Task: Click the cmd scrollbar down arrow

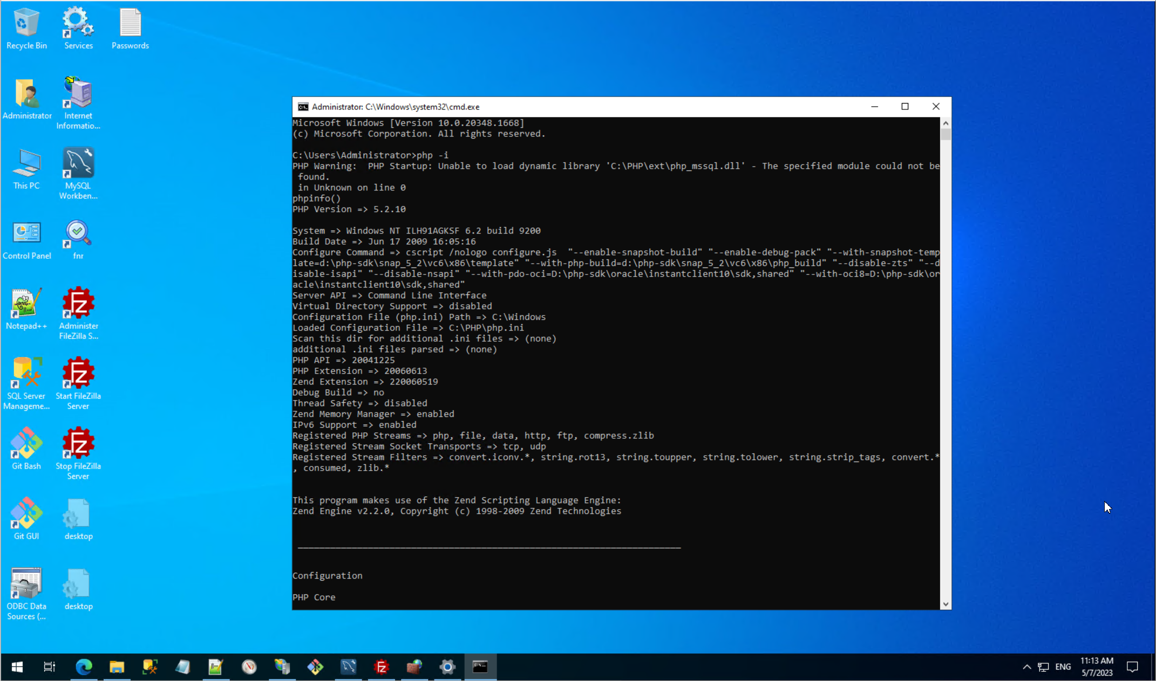Action: click(x=946, y=604)
